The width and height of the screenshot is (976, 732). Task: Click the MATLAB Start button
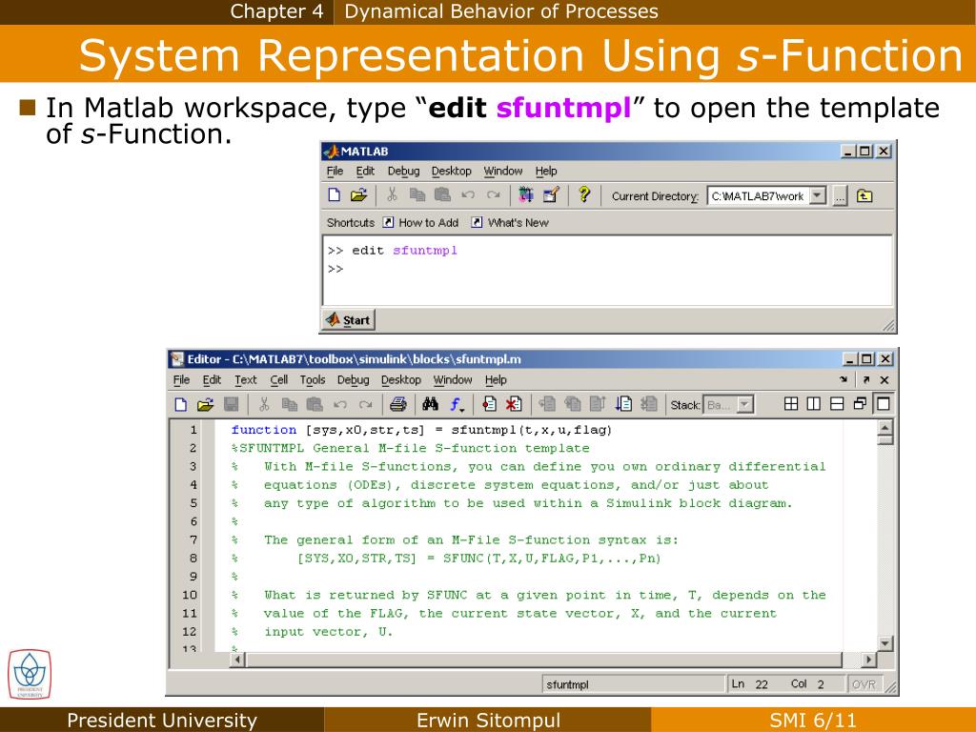[x=348, y=320]
